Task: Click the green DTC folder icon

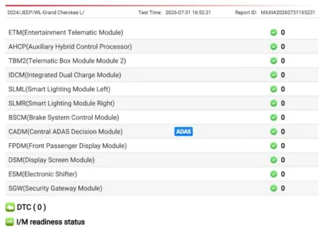Action: pos(10,207)
